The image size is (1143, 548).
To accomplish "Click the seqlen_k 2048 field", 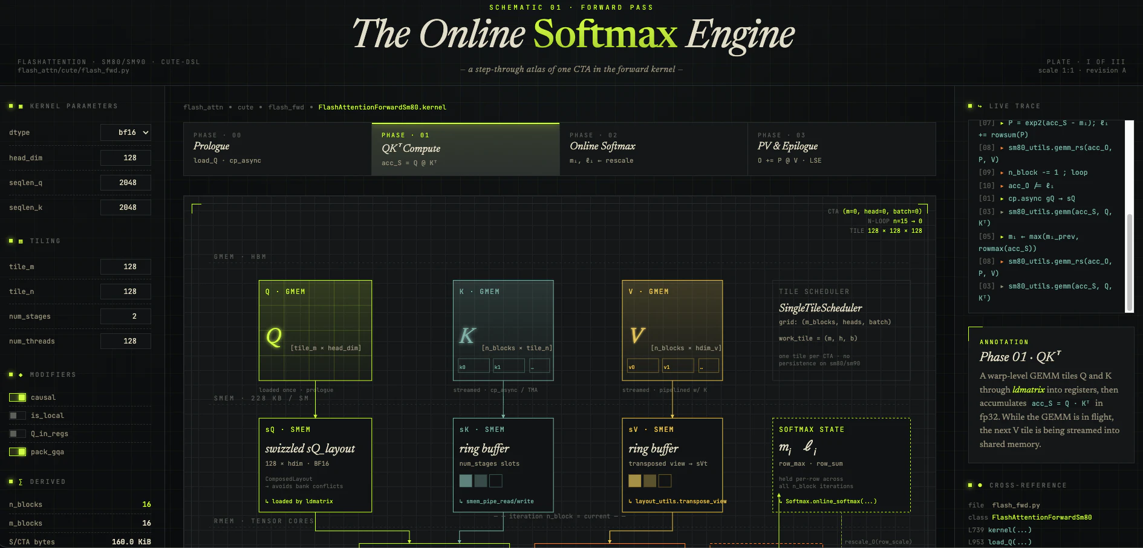I will [126, 207].
